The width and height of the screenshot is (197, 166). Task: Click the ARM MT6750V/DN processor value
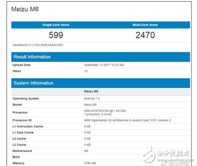[105, 111]
